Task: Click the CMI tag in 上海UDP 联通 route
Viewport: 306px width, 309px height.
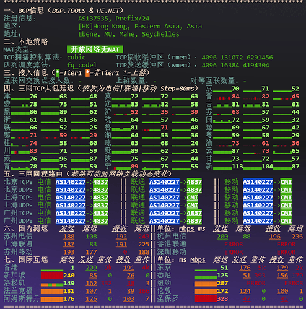Action: point(193,206)
